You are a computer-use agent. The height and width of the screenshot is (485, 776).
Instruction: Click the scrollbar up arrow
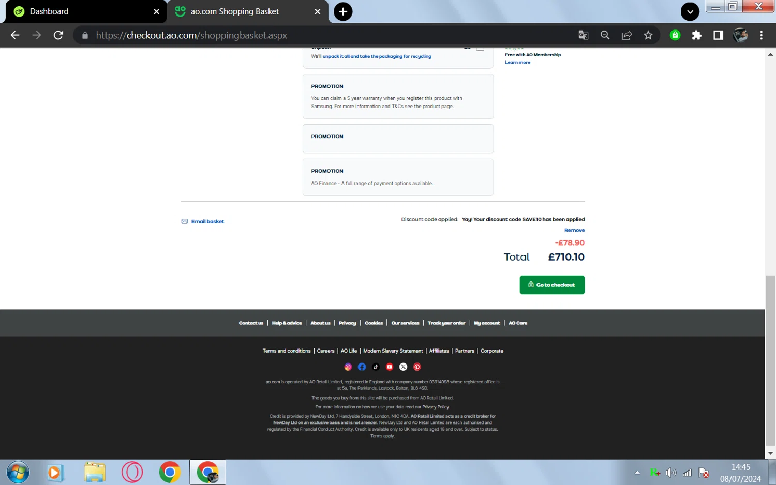click(770, 54)
